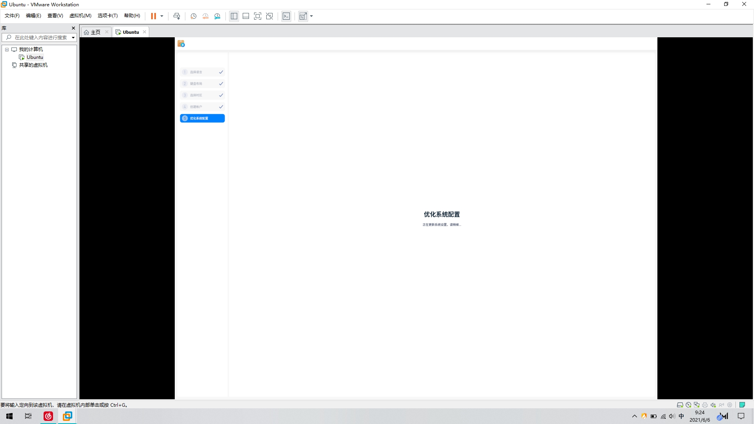Open the library search filter dropdown arrow
This screenshot has height=424, width=754.
pyautogui.click(x=73, y=38)
